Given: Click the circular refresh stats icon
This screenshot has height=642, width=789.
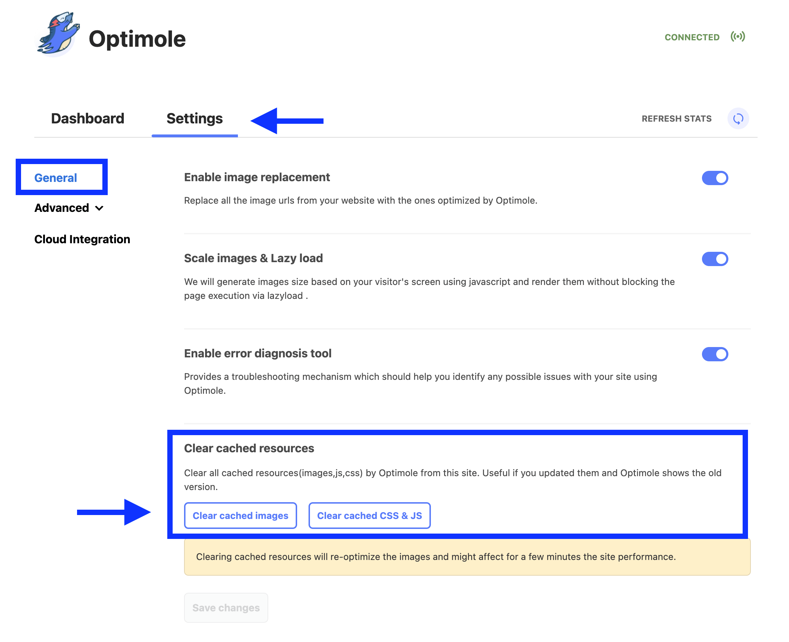Looking at the screenshot, I should [x=738, y=119].
